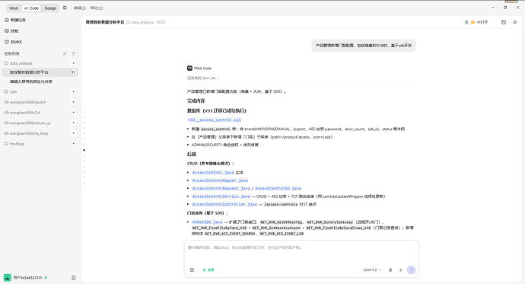Expand the 任务耗时 28m 34s details
The image size is (525, 284).
click(203, 78)
